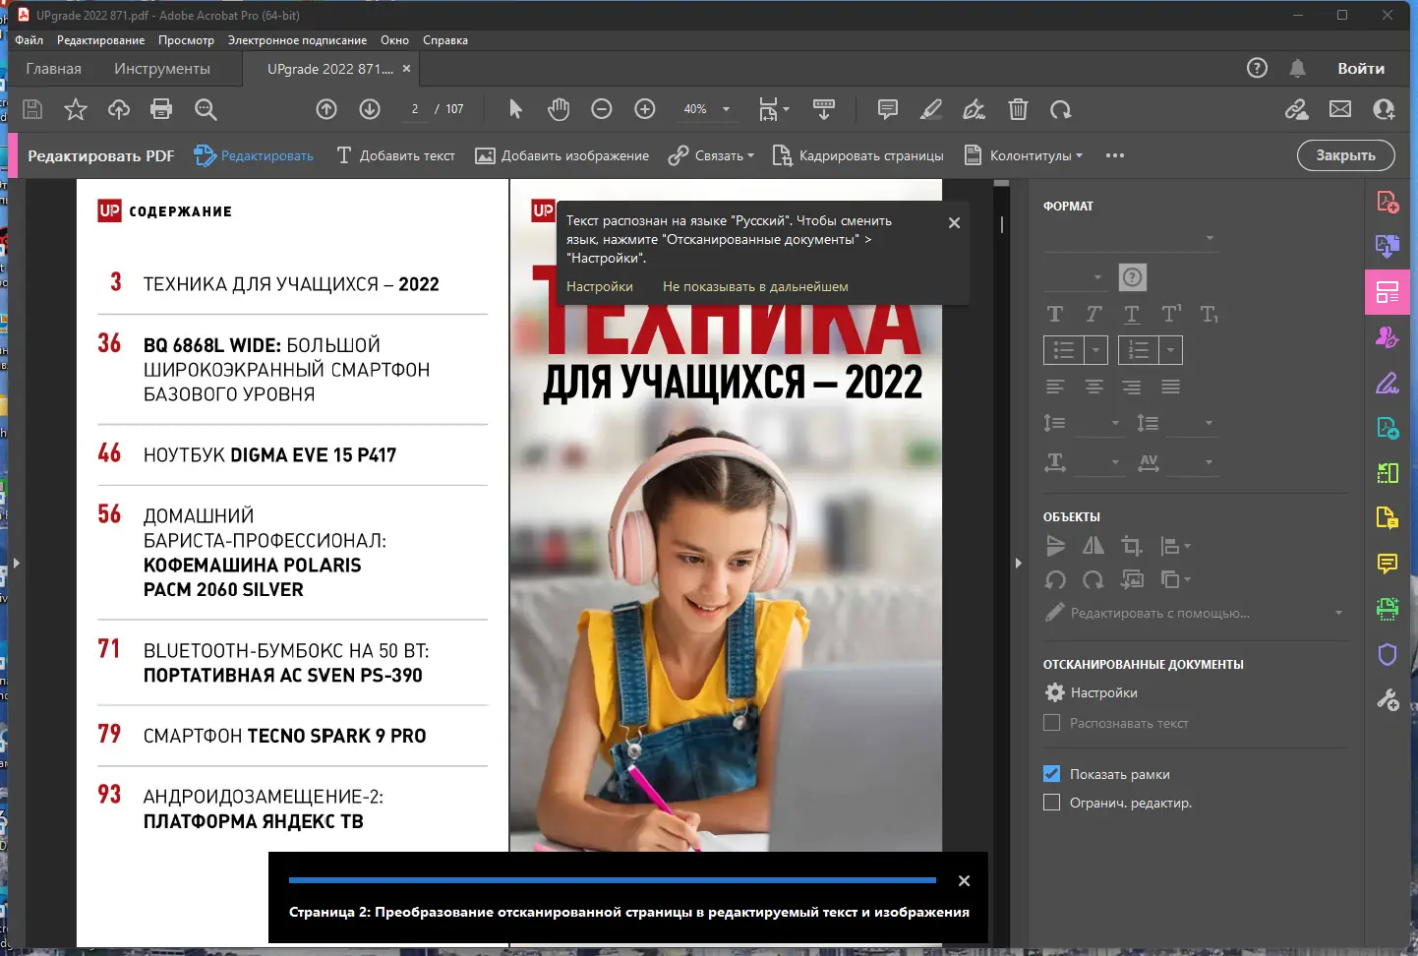Open Crop pages tool
This screenshot has height=956, width=1418.
pos(858,155)
